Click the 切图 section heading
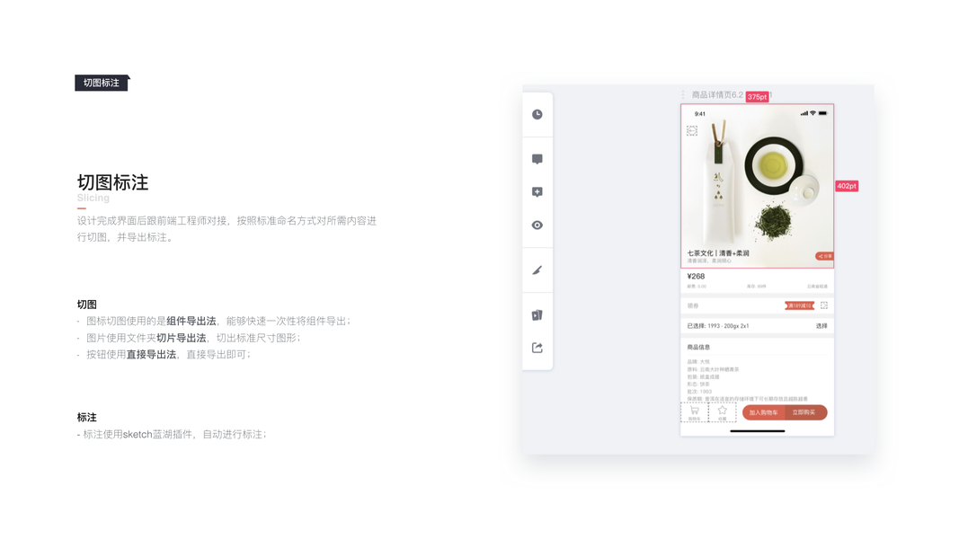Image resolution: width=959 pixels, height=539 pixels. tap(87, 305)
